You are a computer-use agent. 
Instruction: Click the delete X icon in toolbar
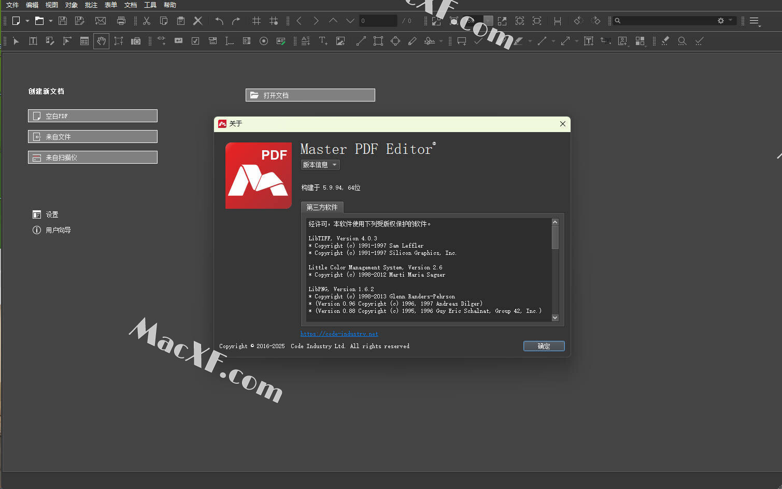197,21
